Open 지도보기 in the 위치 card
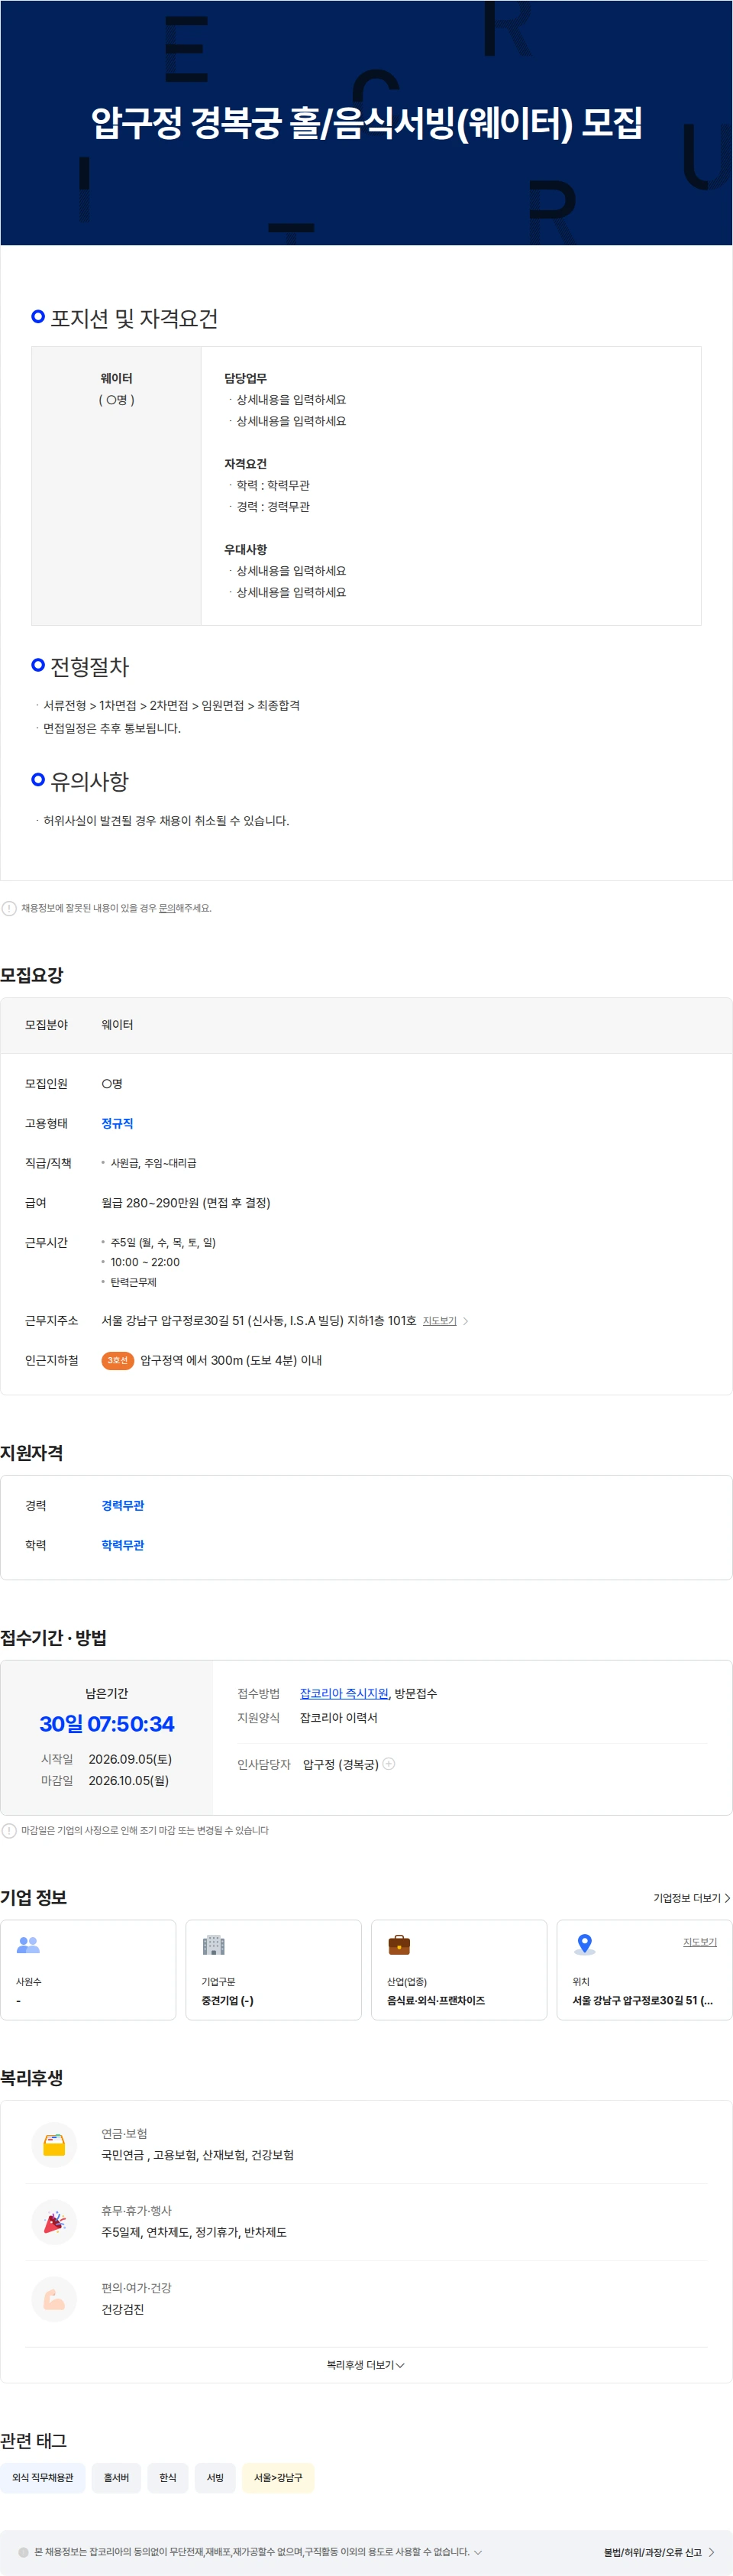733x2576 pixels. (700, 1942)
